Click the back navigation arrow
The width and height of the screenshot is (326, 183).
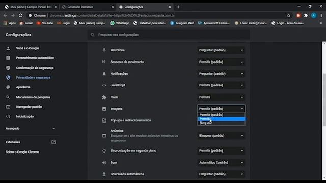point(5,15)
